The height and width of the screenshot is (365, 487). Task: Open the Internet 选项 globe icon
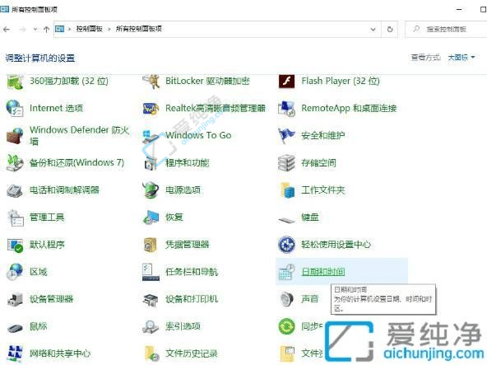[15, 108]
